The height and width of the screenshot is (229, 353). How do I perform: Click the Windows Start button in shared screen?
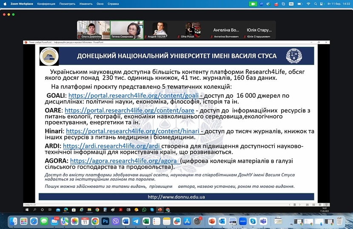27,209
